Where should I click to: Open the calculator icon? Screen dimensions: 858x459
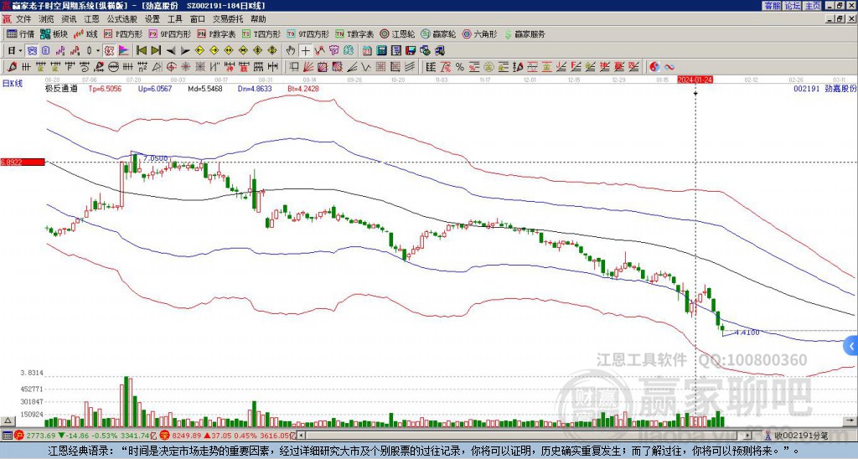coord(381,51)
